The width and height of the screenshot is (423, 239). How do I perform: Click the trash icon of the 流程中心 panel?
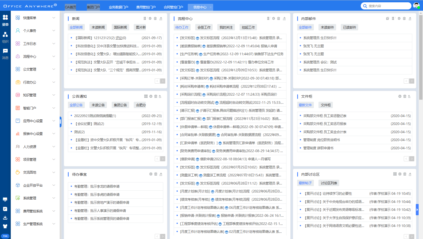tap(279, 18)
